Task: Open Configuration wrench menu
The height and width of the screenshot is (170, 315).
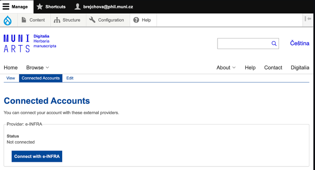Action: coord(107,20)
